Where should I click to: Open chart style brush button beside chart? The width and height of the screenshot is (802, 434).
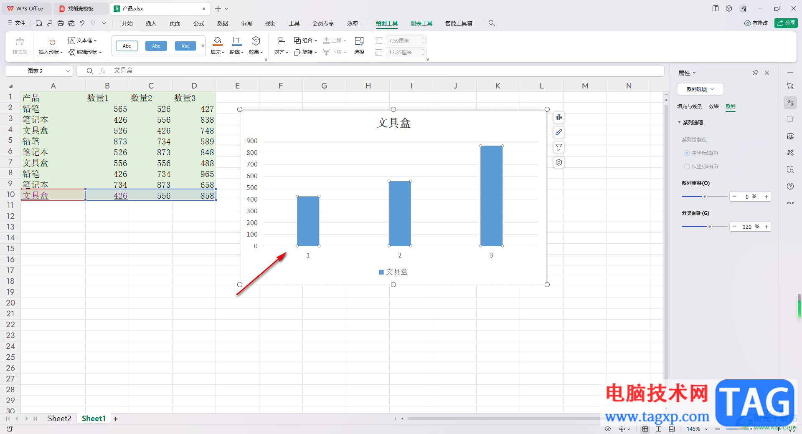(559, 133)
